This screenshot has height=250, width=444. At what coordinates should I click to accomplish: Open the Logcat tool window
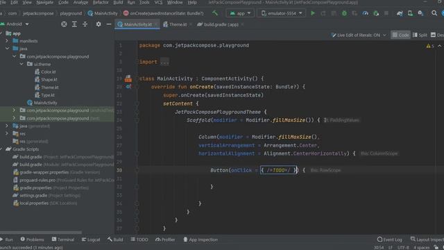coord(91,240)
